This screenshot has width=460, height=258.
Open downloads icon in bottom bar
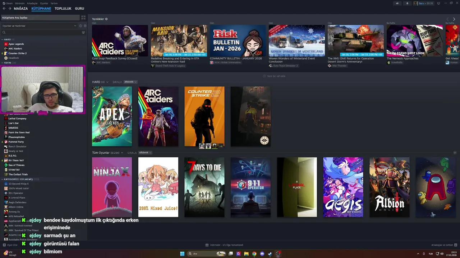pyautogui.click(x=207, y=245)
